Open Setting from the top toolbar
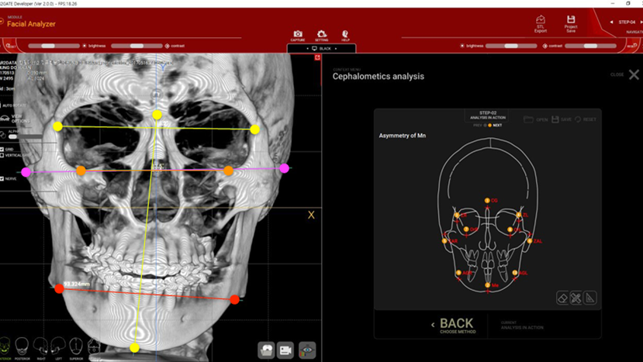This screenshot has width=643, height=362. [321, 35]
